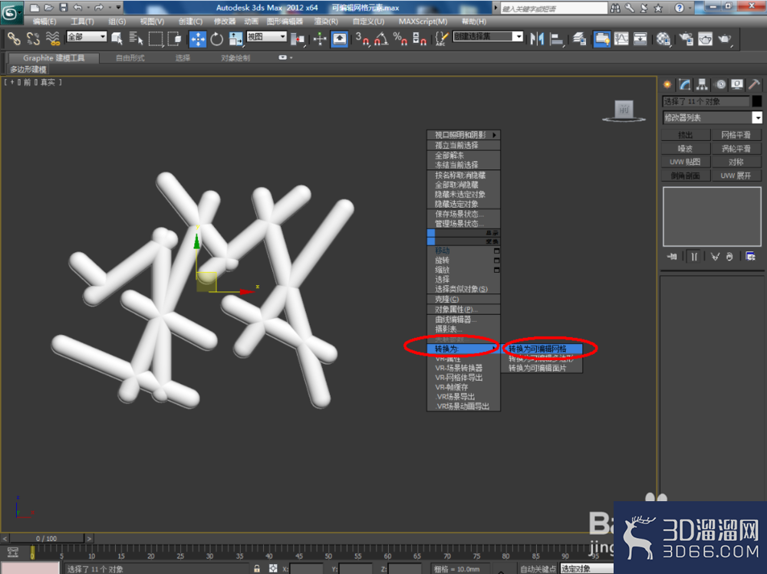Open the Curve Editor icon
The height and width of the screenshot is (574, 767).
[x=621, y=38]
